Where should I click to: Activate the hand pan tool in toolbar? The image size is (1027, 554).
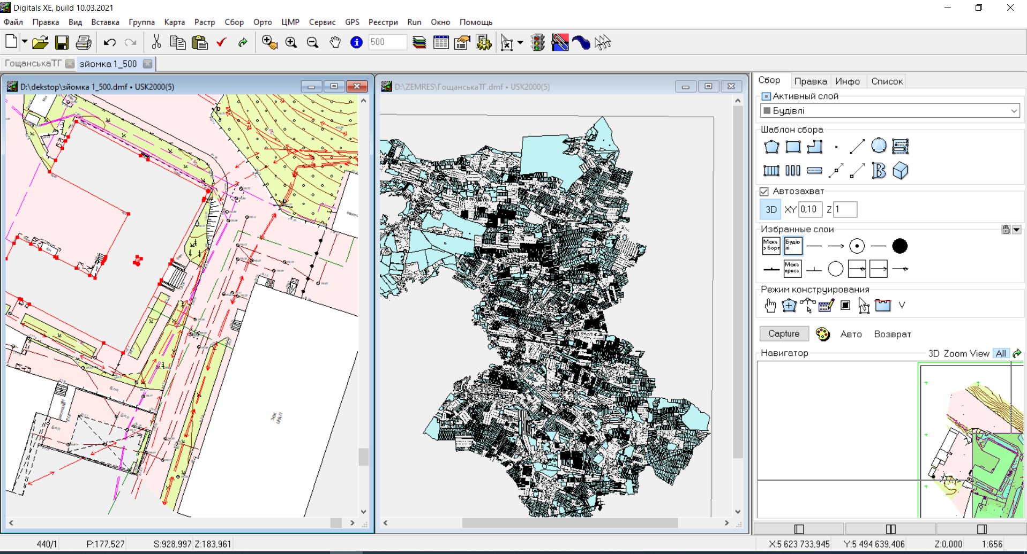334,42
